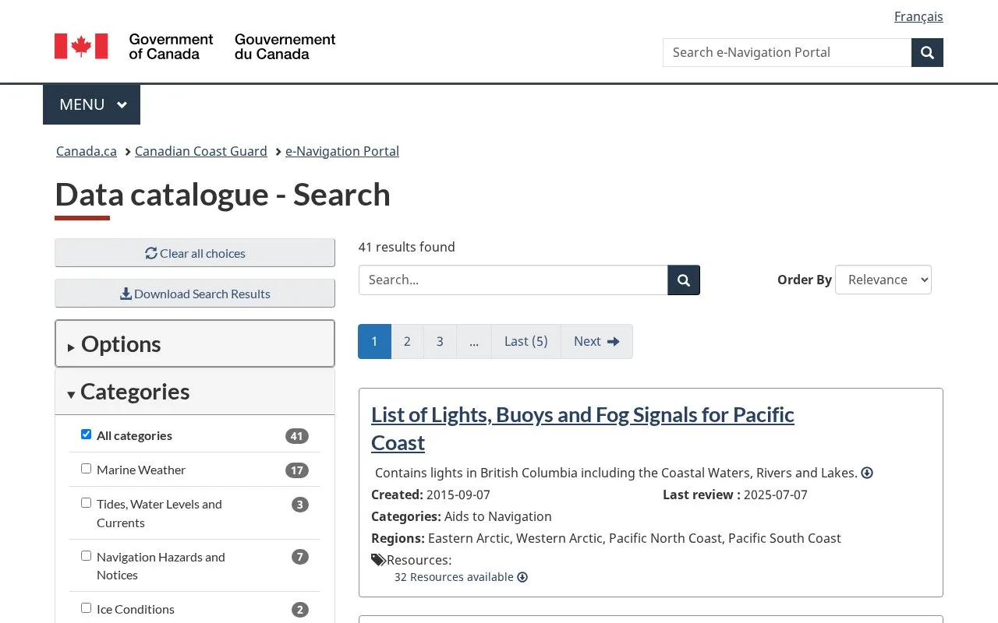The image size is (998, 623).
Task: Click the Government of Canada flag logo
Action: click(x=81, y=46)
